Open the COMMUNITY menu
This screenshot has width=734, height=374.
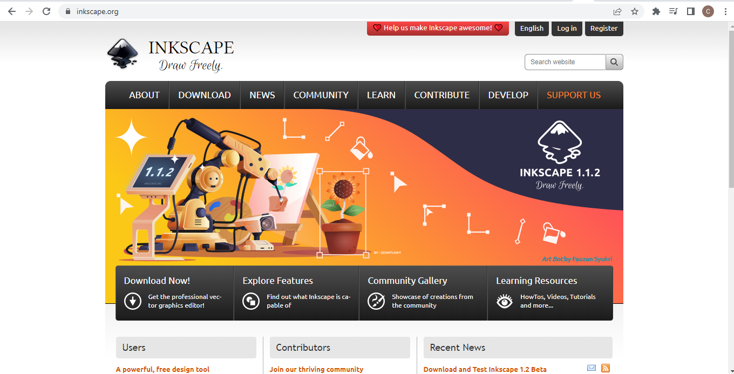(x=321, y=95)
